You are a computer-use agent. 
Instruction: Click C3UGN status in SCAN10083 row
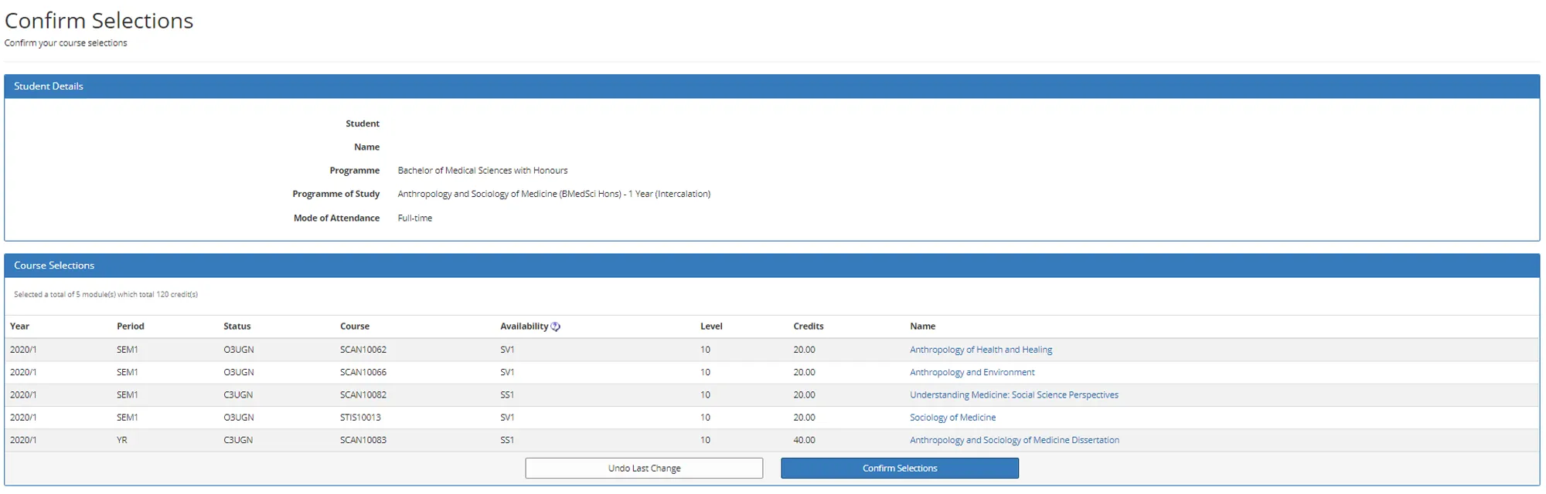click(x=239, y=440)
